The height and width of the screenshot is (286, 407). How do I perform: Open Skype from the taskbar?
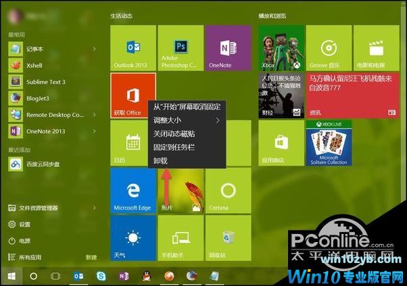coord(101,277)
